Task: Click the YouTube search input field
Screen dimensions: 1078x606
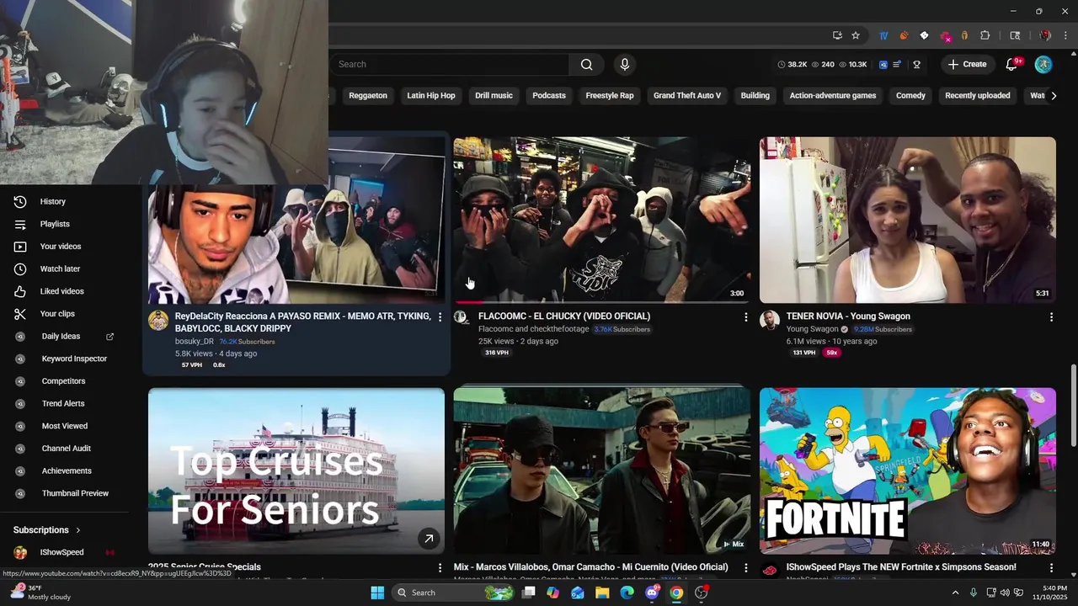Action: pos(449,64)
